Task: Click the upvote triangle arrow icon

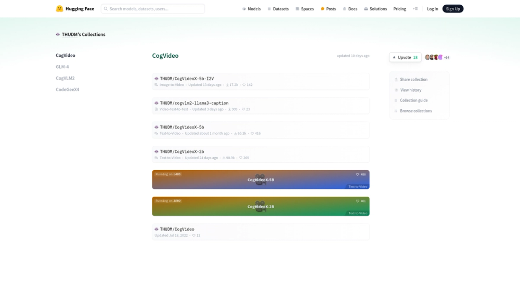Action: [394, 57]
